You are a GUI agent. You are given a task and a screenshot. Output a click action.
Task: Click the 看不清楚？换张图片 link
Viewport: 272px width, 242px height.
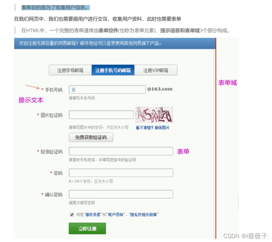point(152,128)
